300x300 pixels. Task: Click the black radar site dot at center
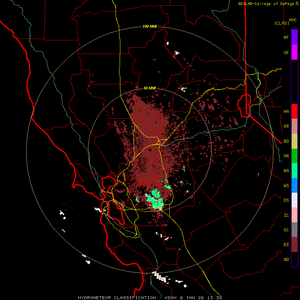pos(150,150)
